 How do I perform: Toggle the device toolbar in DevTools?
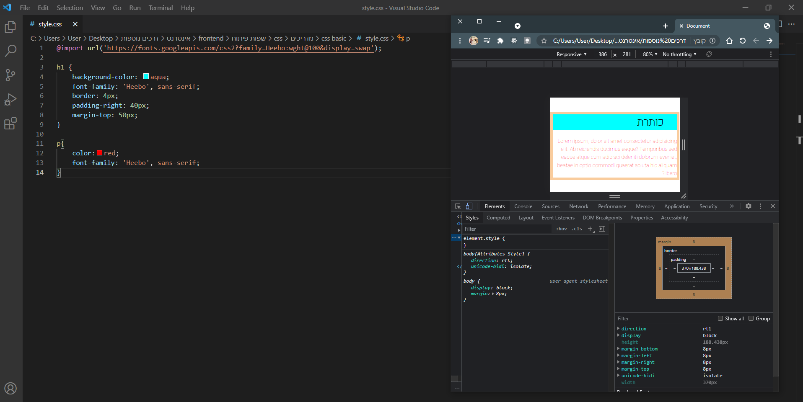point(469,206)
